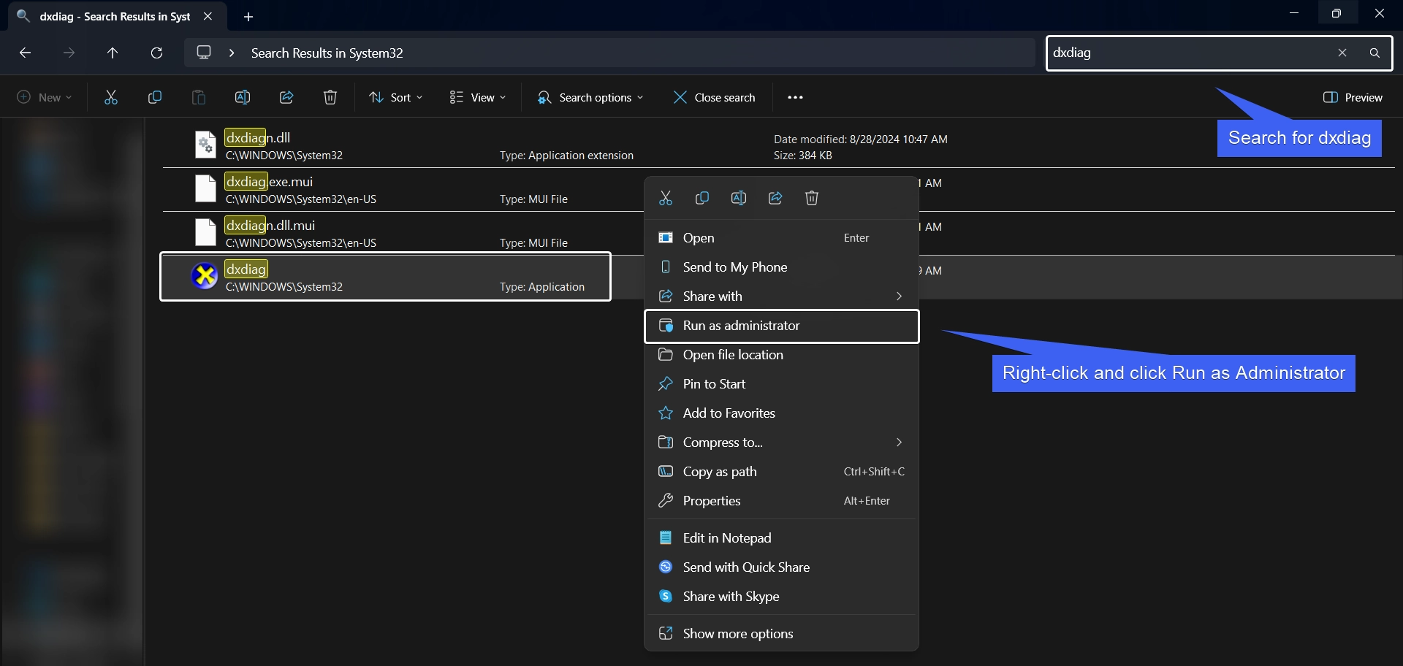Image resolution: width=1403 pixels, height=666 pixels.
Task: Choose Pin to Start
Action: 781,384
